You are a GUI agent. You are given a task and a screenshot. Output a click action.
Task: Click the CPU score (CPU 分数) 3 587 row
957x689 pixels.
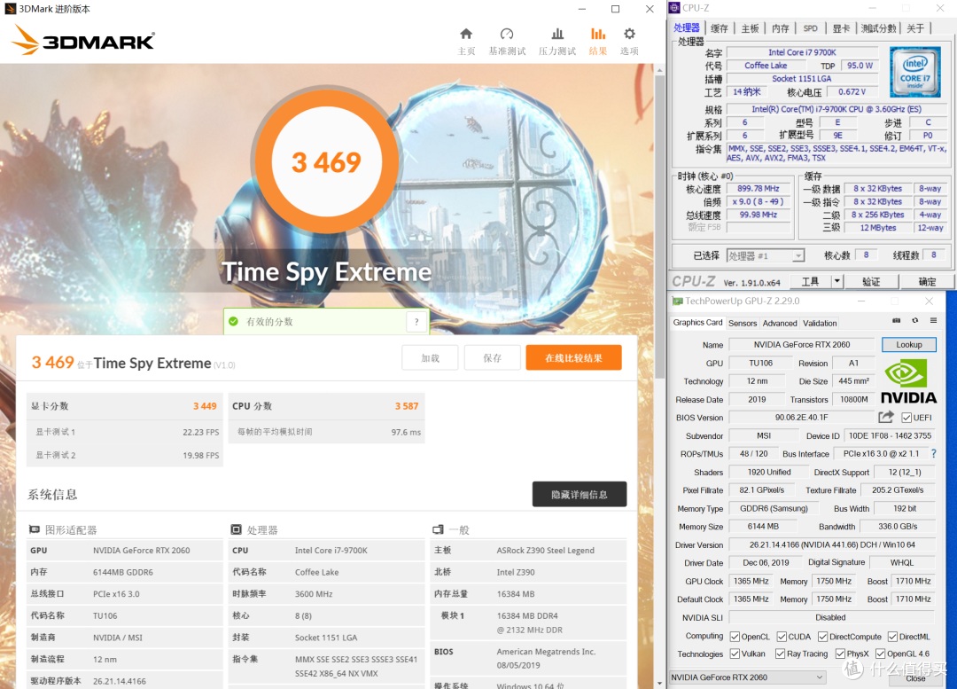(326, 406)
